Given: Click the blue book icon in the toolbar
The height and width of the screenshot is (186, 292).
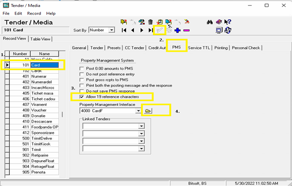Looking at the screenshot, I should 168,22.
